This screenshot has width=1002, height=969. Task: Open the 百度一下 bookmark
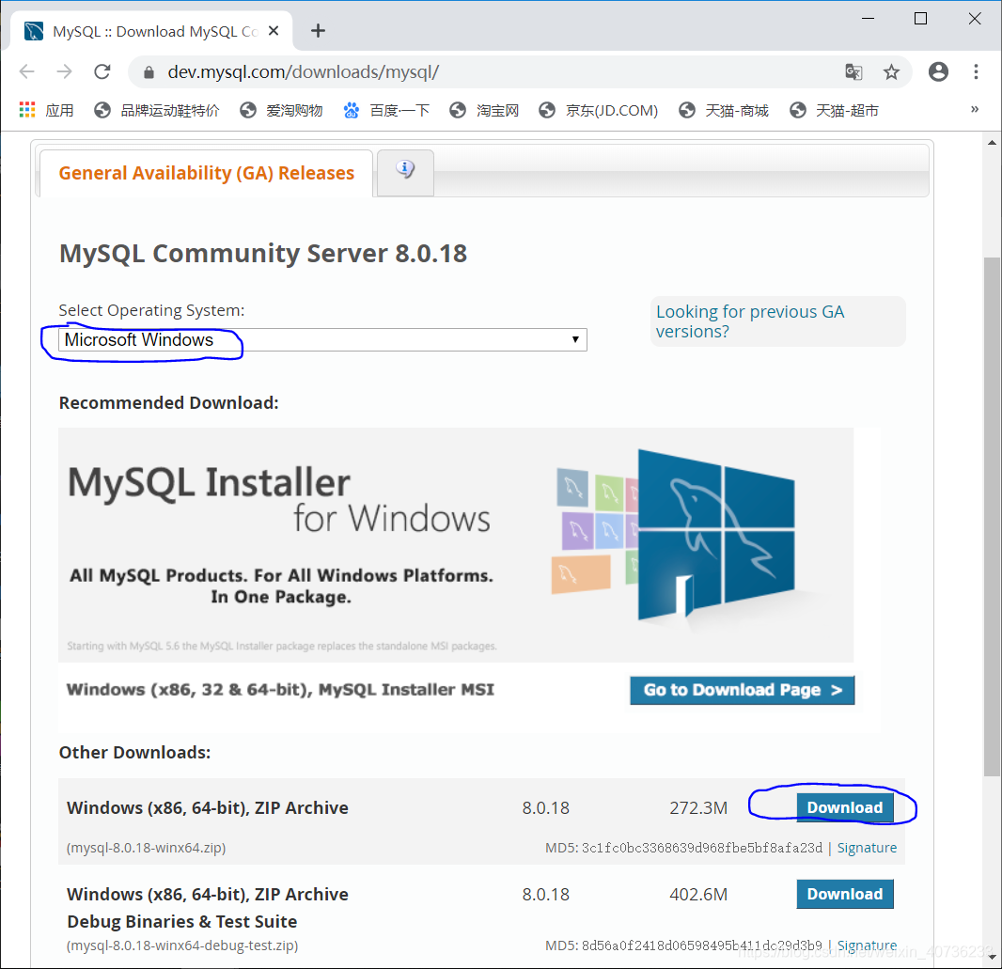[386, 110]
